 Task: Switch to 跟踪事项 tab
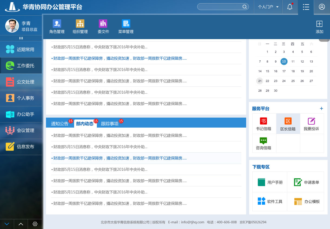[110, 124]
